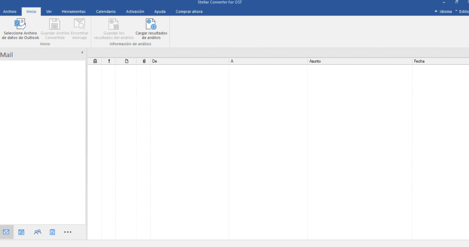Sort by deleted-items trash column icon
The height and width of the screenshot is (247, 469).
[x=95, y=61]
